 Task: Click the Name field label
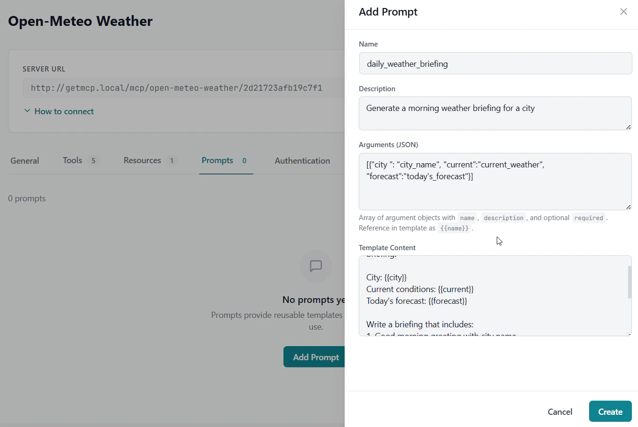(368, 44)
